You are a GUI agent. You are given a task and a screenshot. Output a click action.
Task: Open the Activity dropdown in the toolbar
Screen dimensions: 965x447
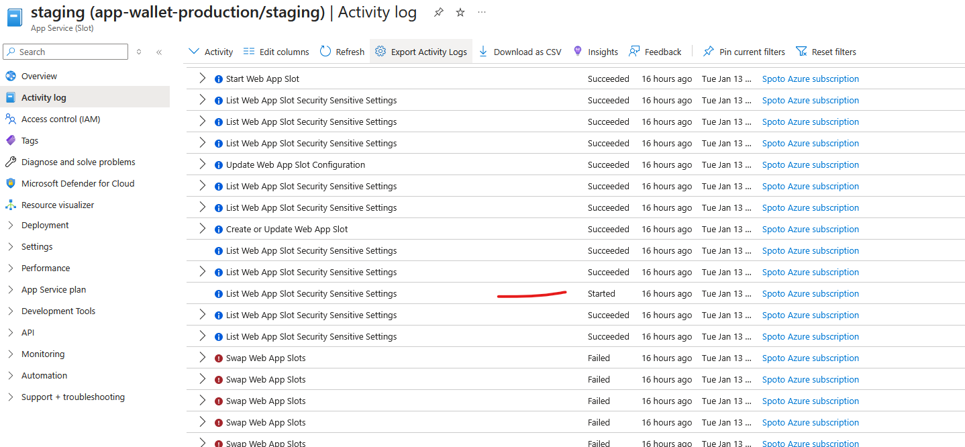(211, 52)
